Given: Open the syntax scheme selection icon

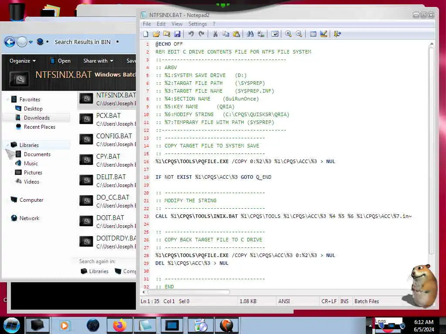Looking at the screenshot, I should pyautogui.click(x=313, y=34).
